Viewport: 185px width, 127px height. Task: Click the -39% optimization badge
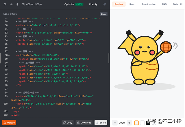point(79,4)
